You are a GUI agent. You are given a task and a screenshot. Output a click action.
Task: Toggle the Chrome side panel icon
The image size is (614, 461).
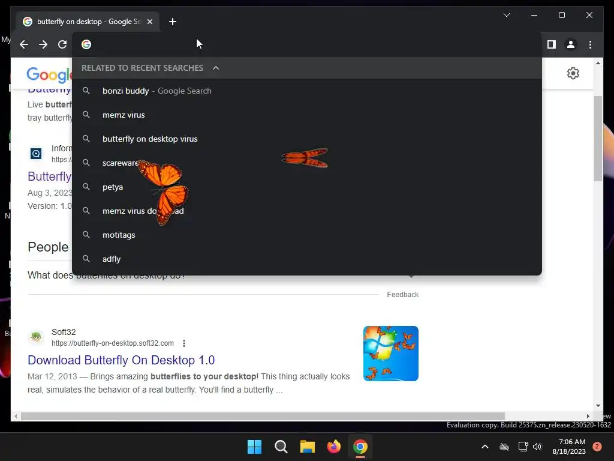(x=552, y=44)
